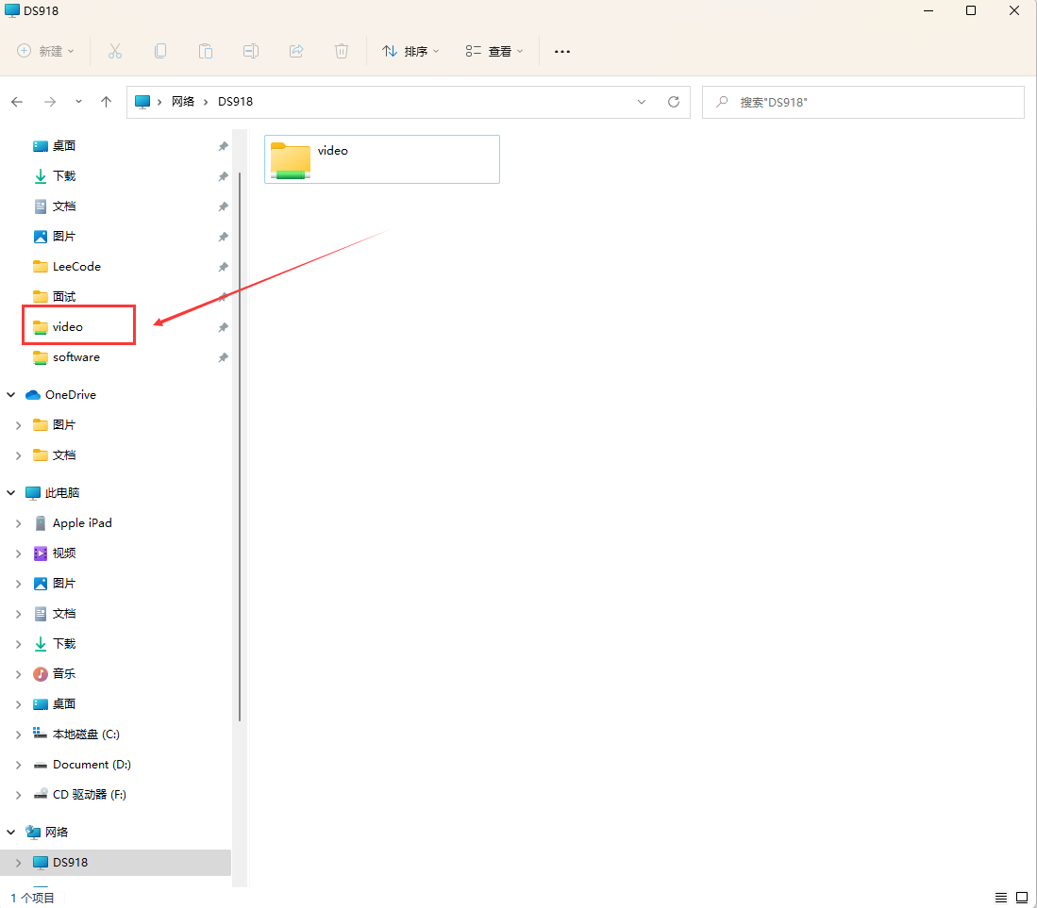
Task: Click the Cut scissors icon
Action: [x=115, y=51]
